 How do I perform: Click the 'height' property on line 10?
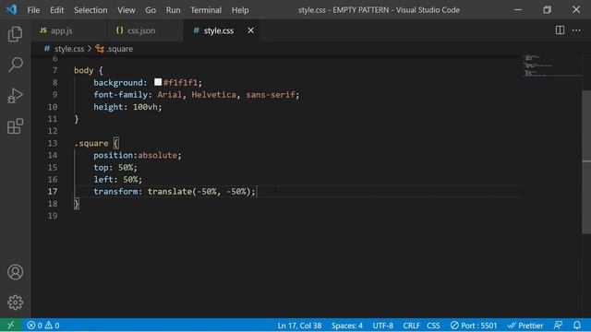[x=108, y=107]
